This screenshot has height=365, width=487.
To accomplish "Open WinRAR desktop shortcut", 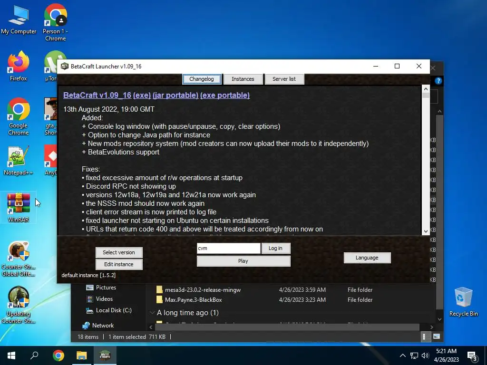I will point(19,207).
